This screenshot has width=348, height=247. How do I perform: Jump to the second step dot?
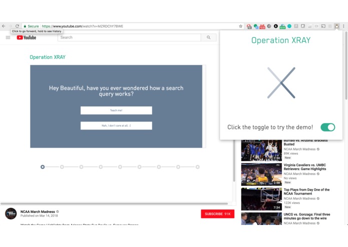tap(62, 167)
